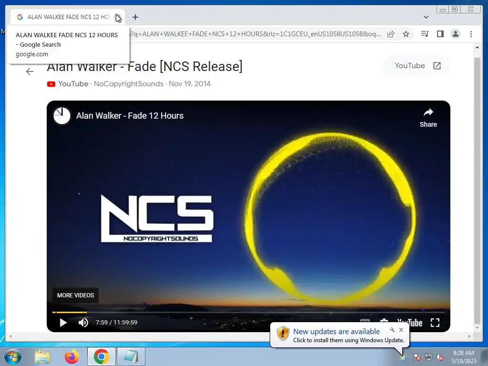
Task: Click the YouTube source label under title
Action: (x=73, y=84)
